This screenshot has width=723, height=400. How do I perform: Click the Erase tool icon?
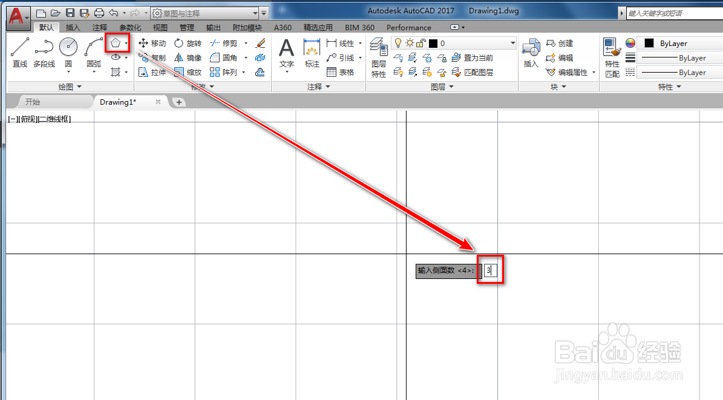click(261, 44)
